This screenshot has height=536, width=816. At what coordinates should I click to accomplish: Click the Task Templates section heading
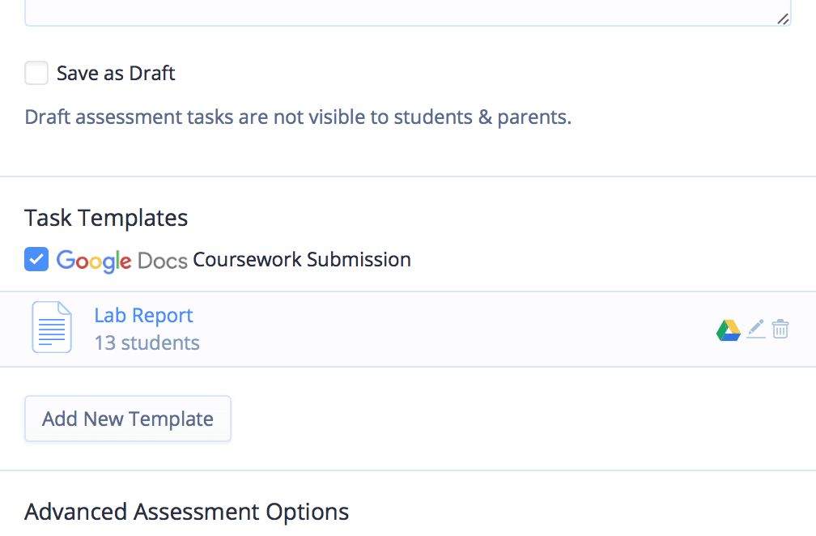pyautogui.click(x=106, y=218)
